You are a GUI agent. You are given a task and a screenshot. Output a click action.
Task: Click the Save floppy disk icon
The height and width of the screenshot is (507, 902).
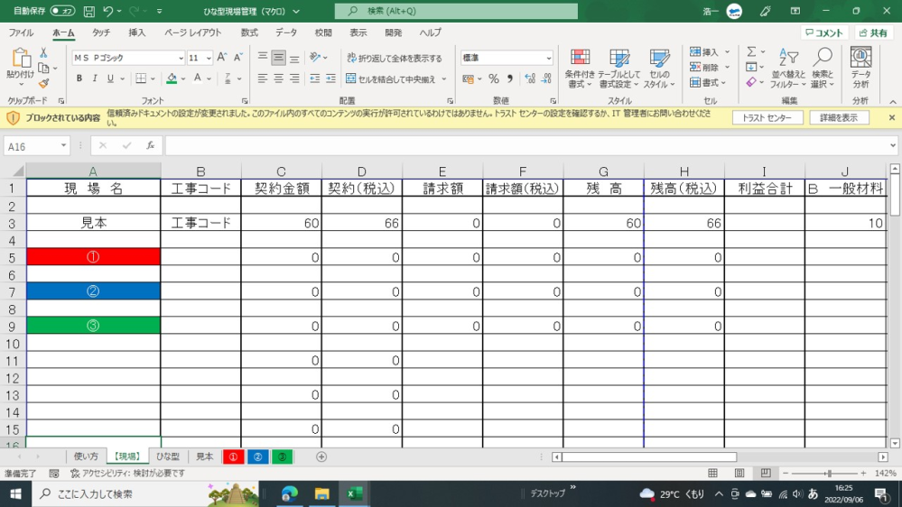(x=88, y=12)
